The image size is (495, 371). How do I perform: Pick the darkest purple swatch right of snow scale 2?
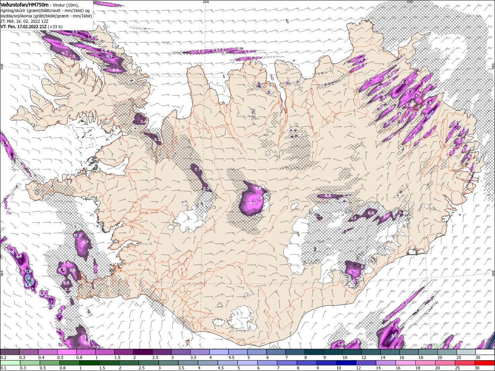click(x=143, y=352)
